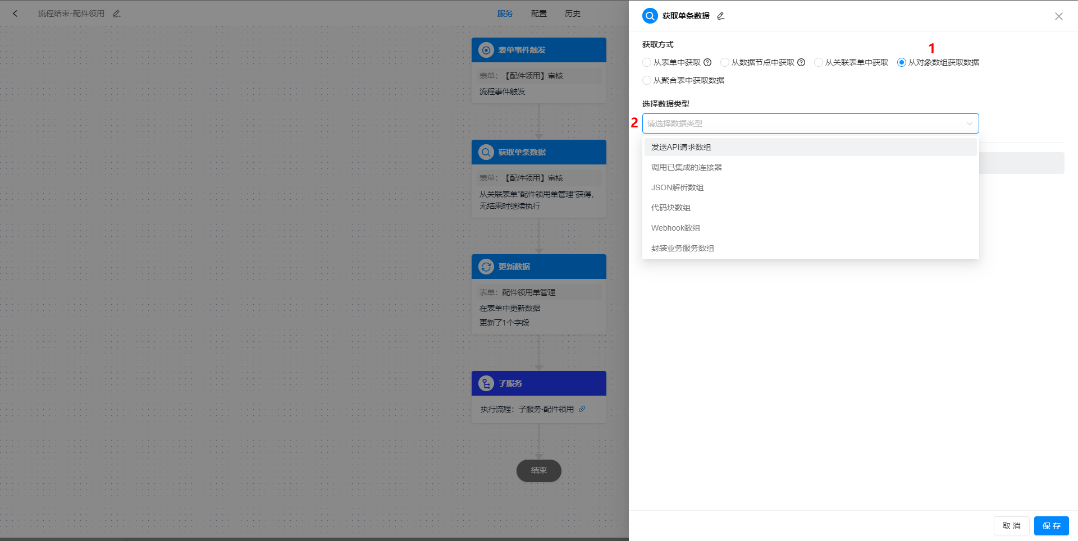Close the 获取单条数据 side panel
1078x541 pixels.
[x=1059, y=16]
